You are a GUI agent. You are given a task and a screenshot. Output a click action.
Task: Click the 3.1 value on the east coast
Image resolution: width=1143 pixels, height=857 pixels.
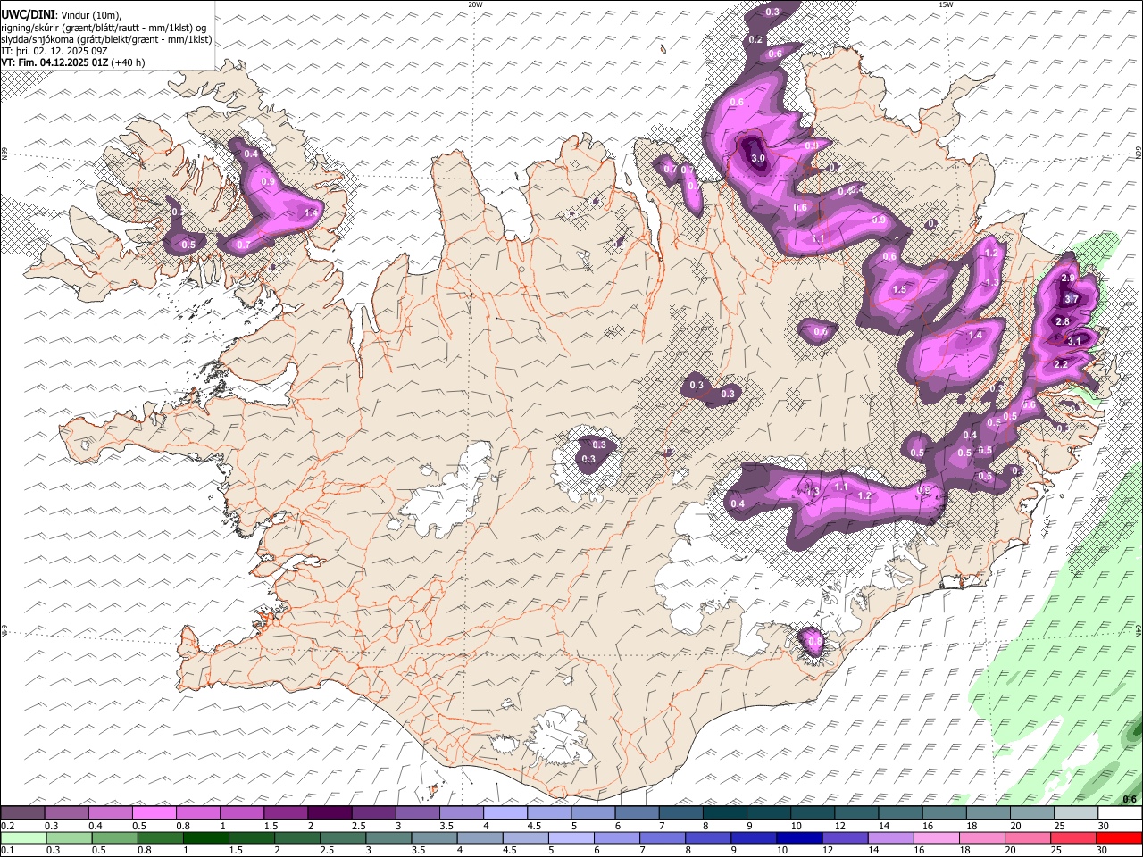1075,341
